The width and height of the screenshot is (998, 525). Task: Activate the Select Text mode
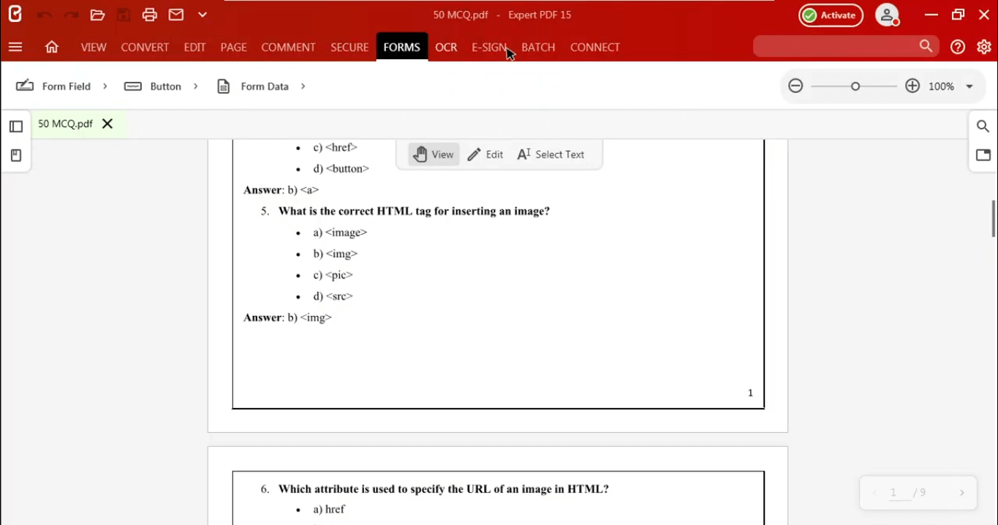[551, 154]
